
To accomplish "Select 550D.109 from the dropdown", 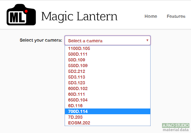I will point(78,66).
